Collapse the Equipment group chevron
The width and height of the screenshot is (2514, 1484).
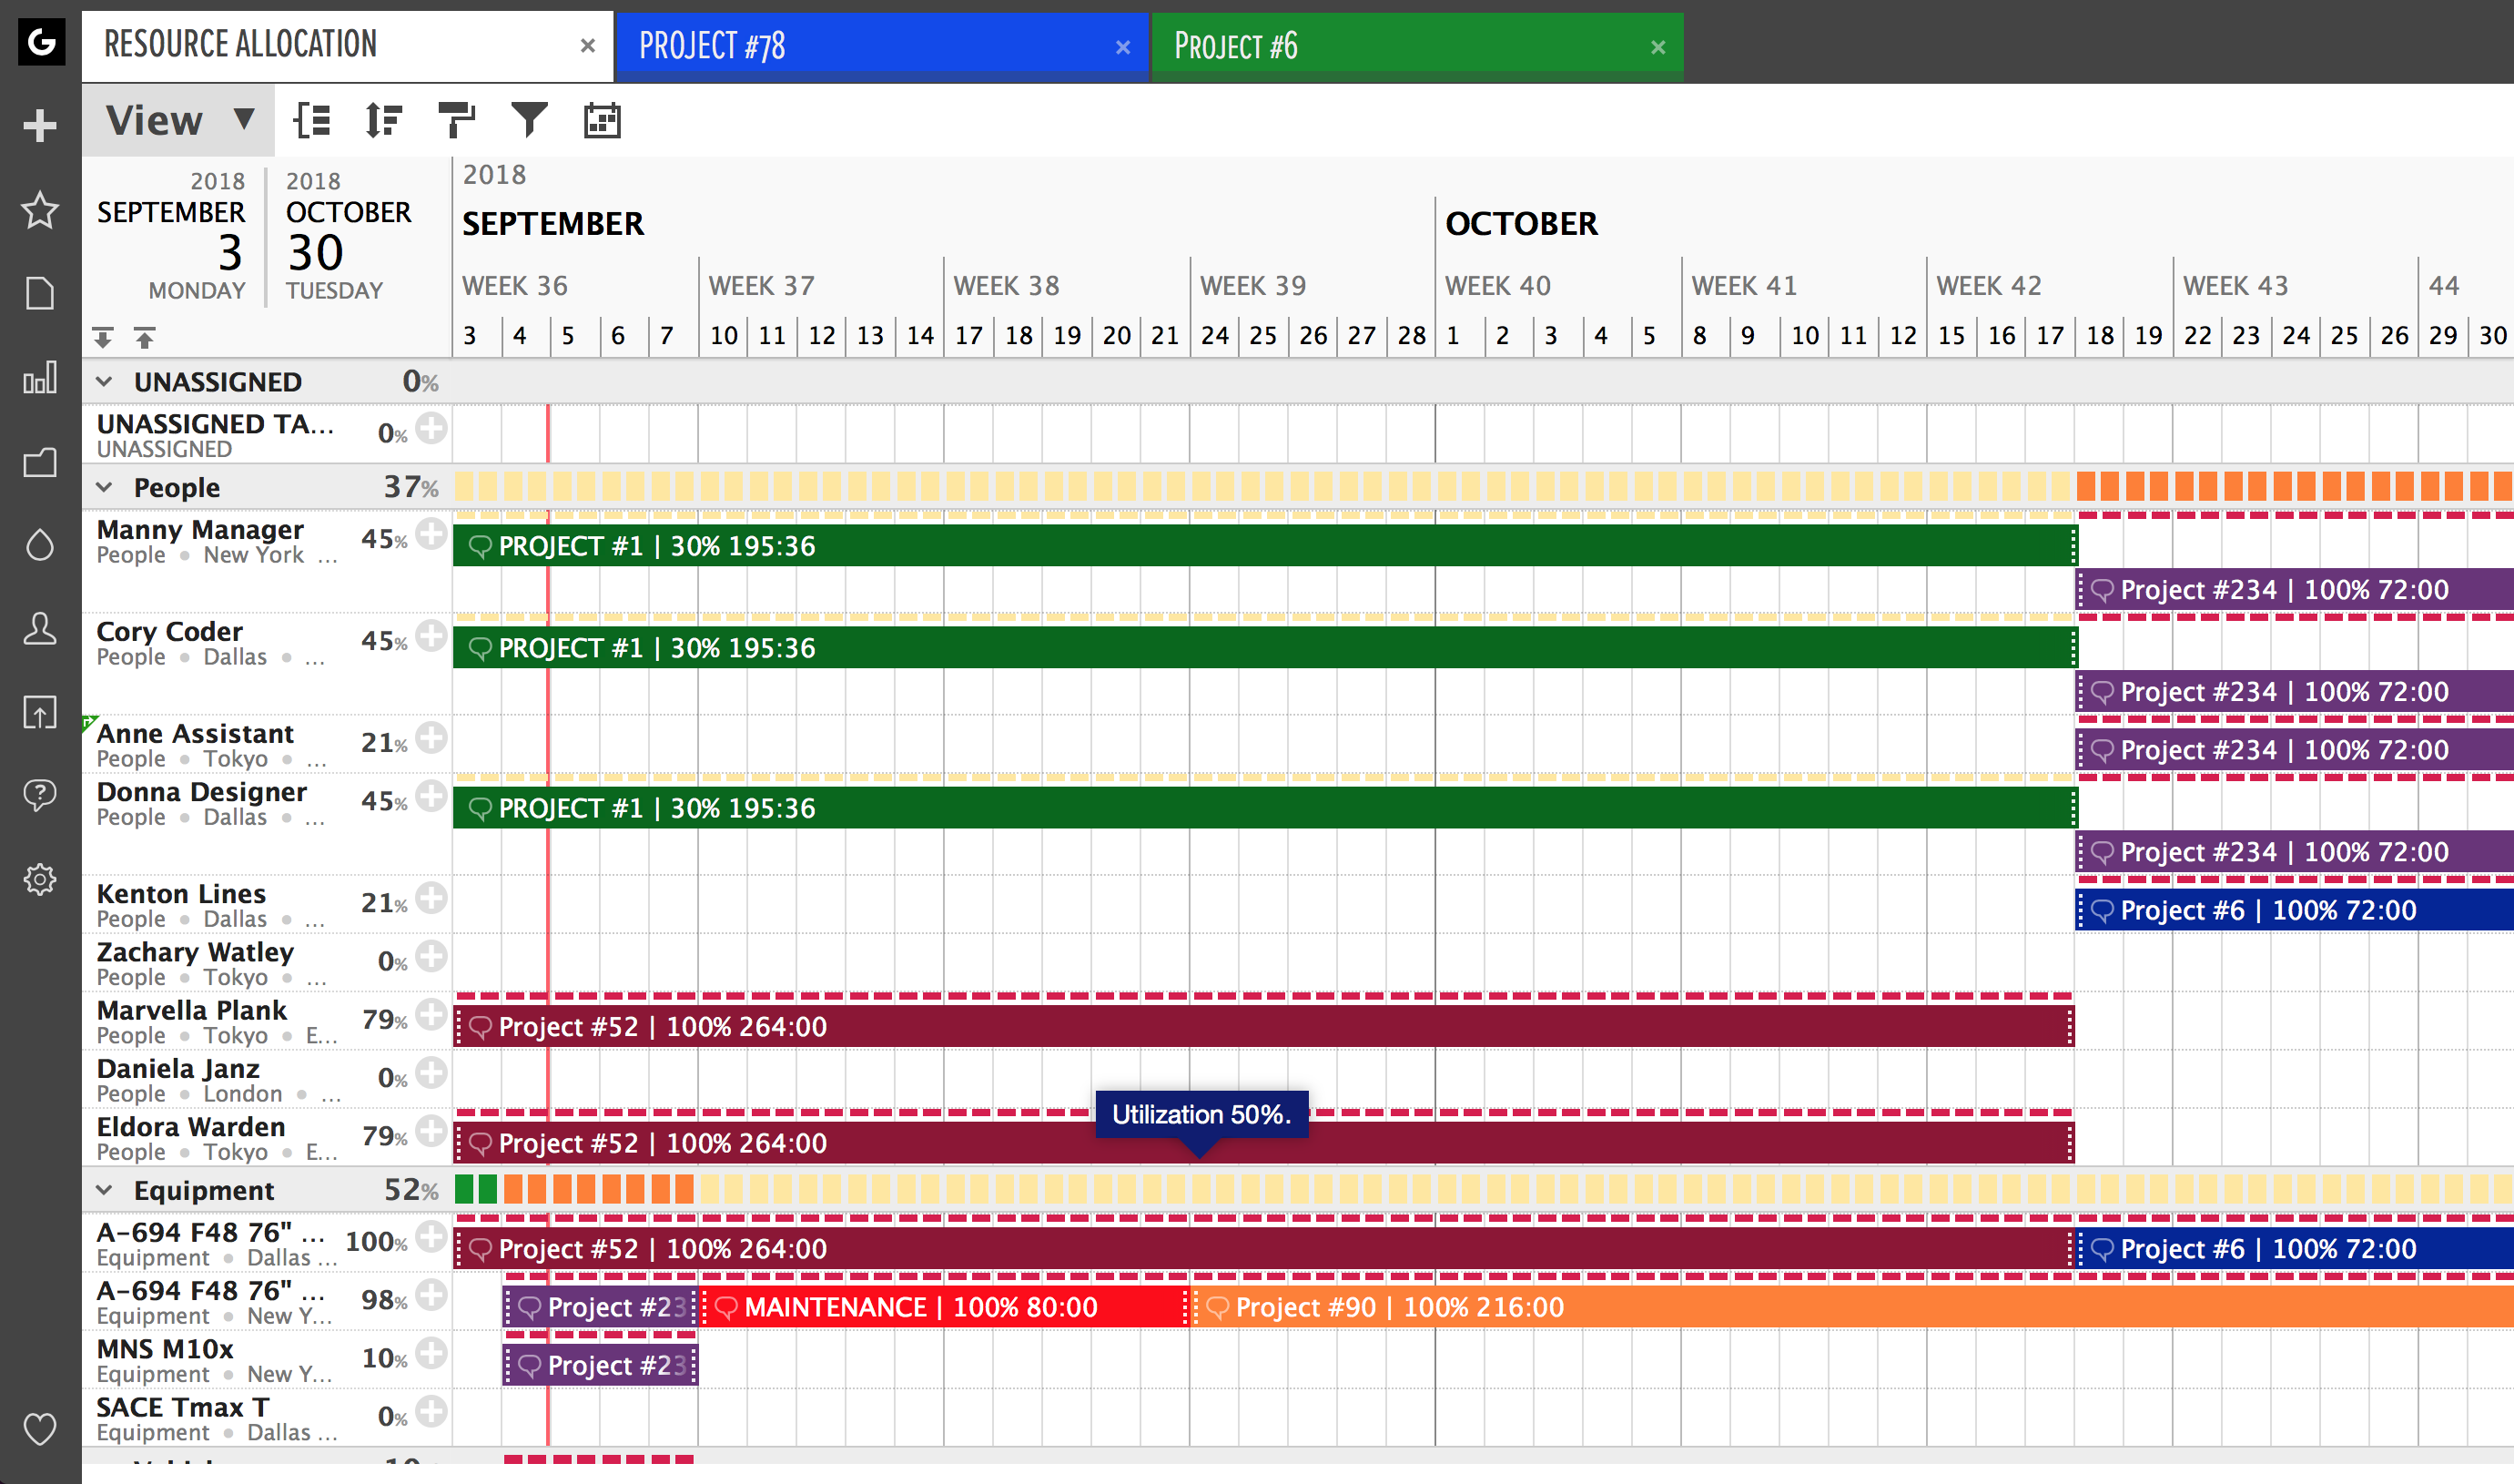coord(104,1190)
